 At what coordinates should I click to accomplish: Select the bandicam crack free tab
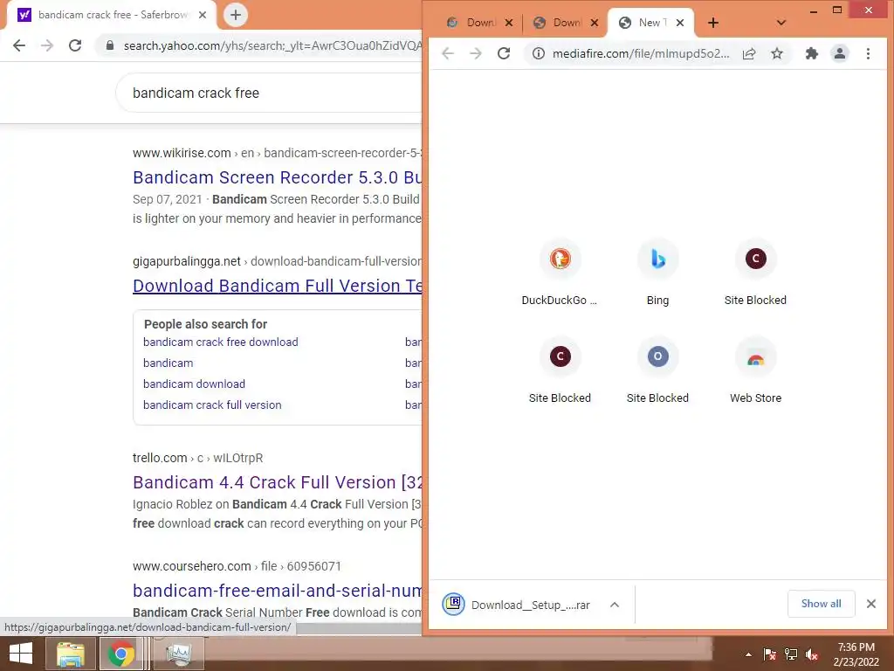[x=112, y=15]
